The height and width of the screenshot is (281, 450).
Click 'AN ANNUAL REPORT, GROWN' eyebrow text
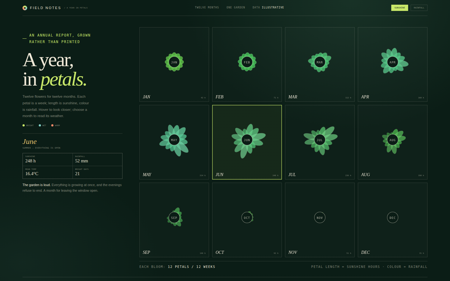60,35
